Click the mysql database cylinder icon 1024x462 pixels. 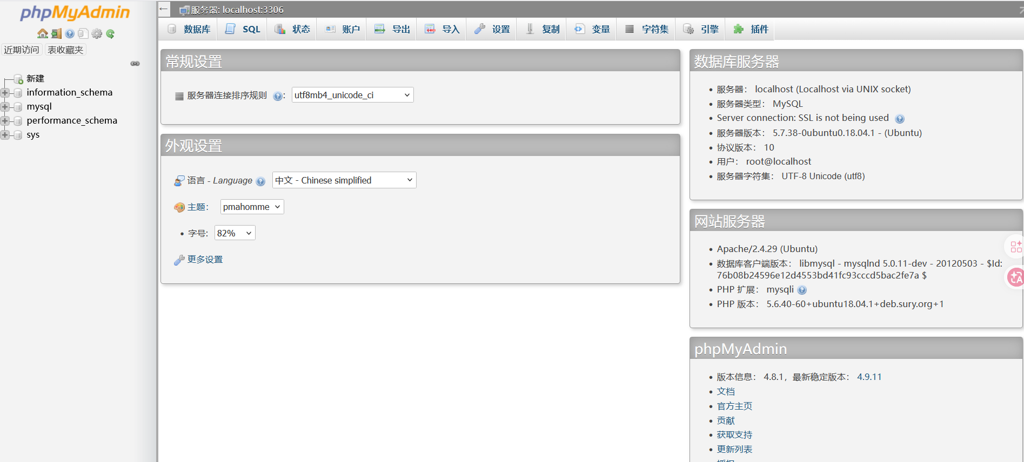click(x=18, y=107)
